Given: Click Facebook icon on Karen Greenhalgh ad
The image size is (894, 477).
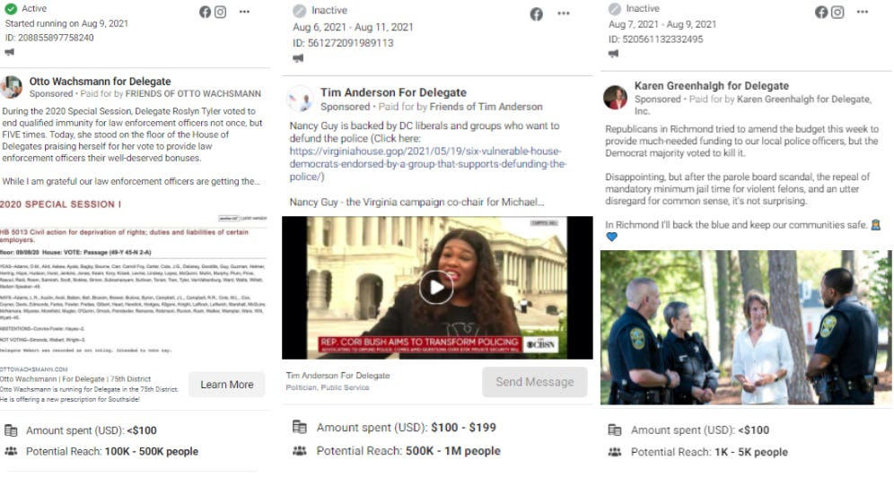Looking at the screenshot, I should click(821, 12).
